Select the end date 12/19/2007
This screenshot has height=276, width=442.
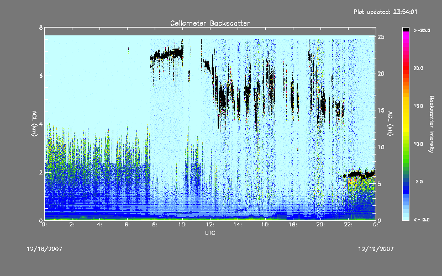click(x=376, y=249)
